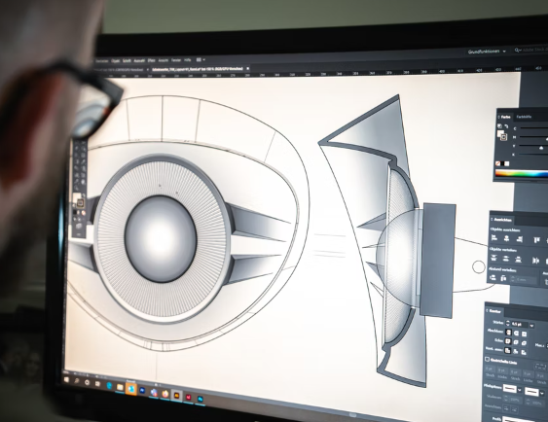548x422 pixels.
Task: Switch to Illustrator in the taskbar
Action: [x=176, y=396]
